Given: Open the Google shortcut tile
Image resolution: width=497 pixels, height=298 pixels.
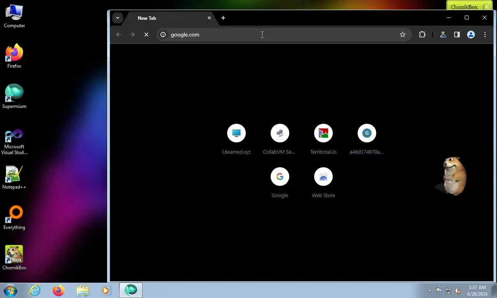Looking at the screenshot, I should 280,183.
